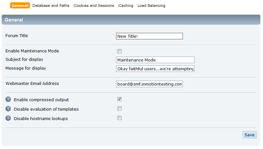Open Cookies and Sessions tab
The height and width of the screenshot is (149, 263).
(94, 6)
